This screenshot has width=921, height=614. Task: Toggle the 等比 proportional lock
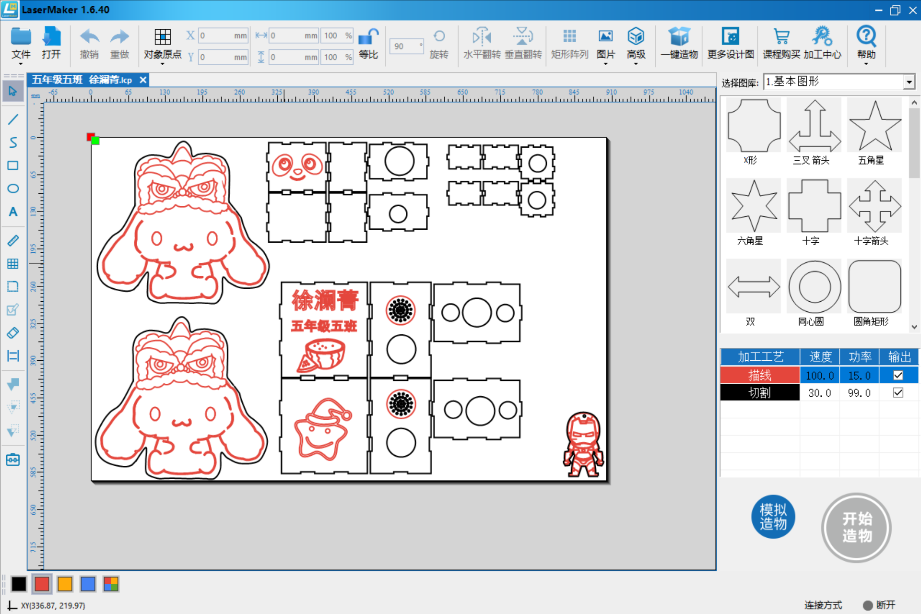[x=368, y=37]
